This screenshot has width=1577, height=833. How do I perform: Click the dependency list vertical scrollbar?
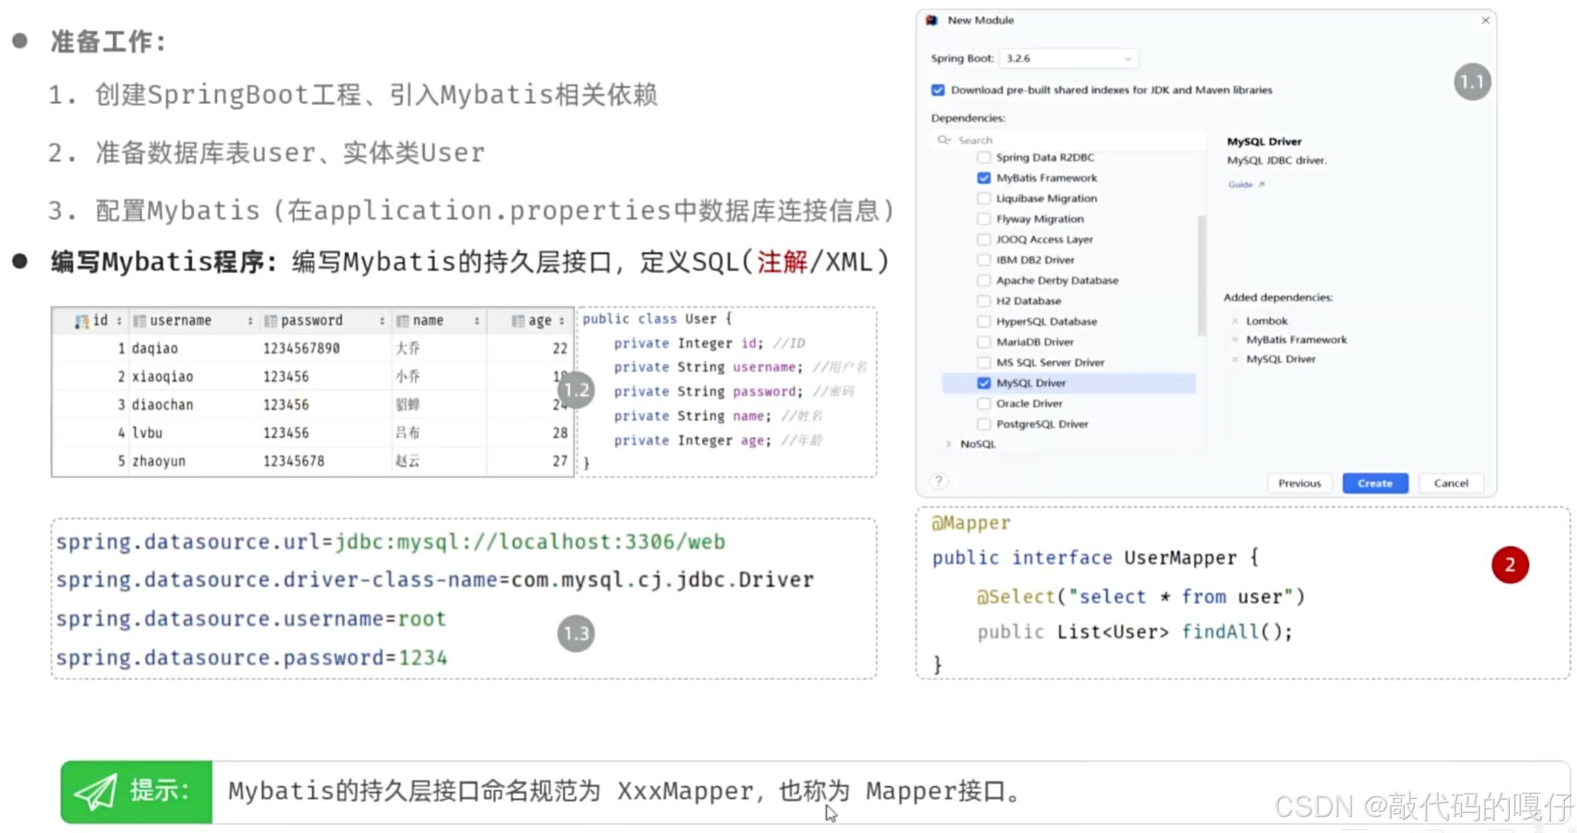click(1201, 275)
